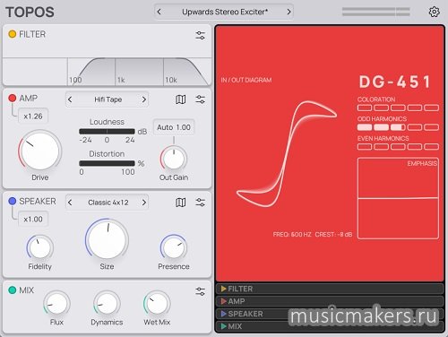Open the SPEAKER model map icon
Image resolution: width=448 pixels, height=337 pixels.
[x=180, y=203]
